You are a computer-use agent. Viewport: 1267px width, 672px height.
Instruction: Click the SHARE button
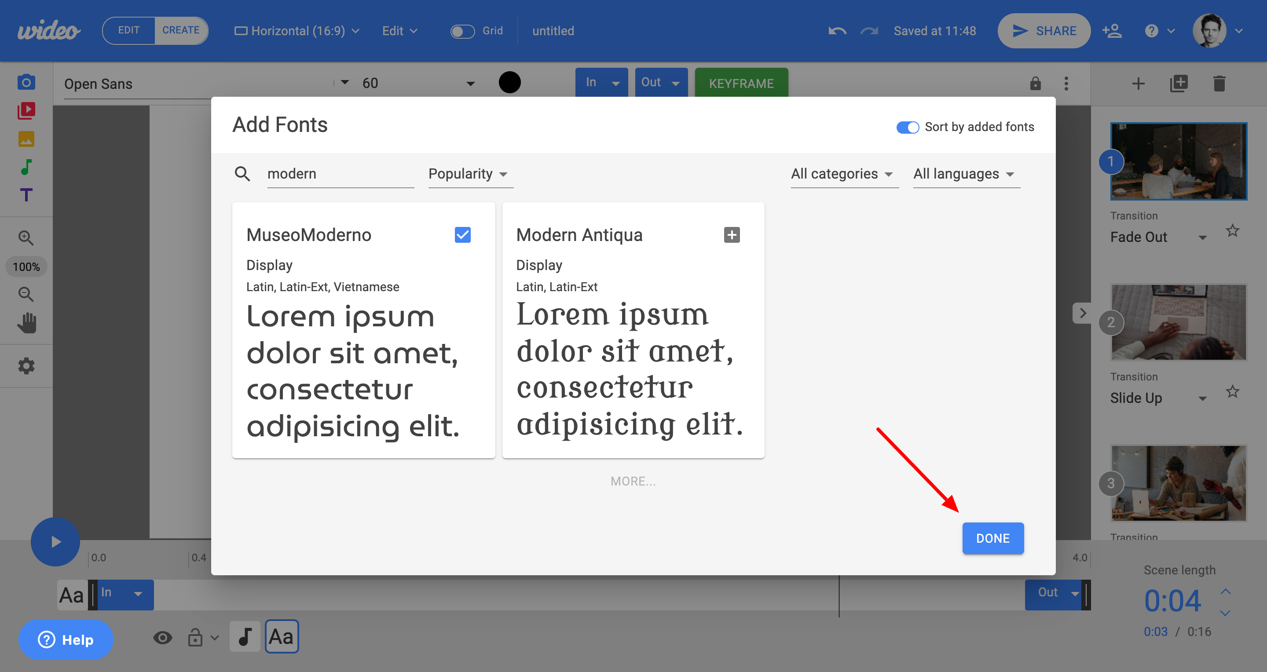click(1044, 31)
